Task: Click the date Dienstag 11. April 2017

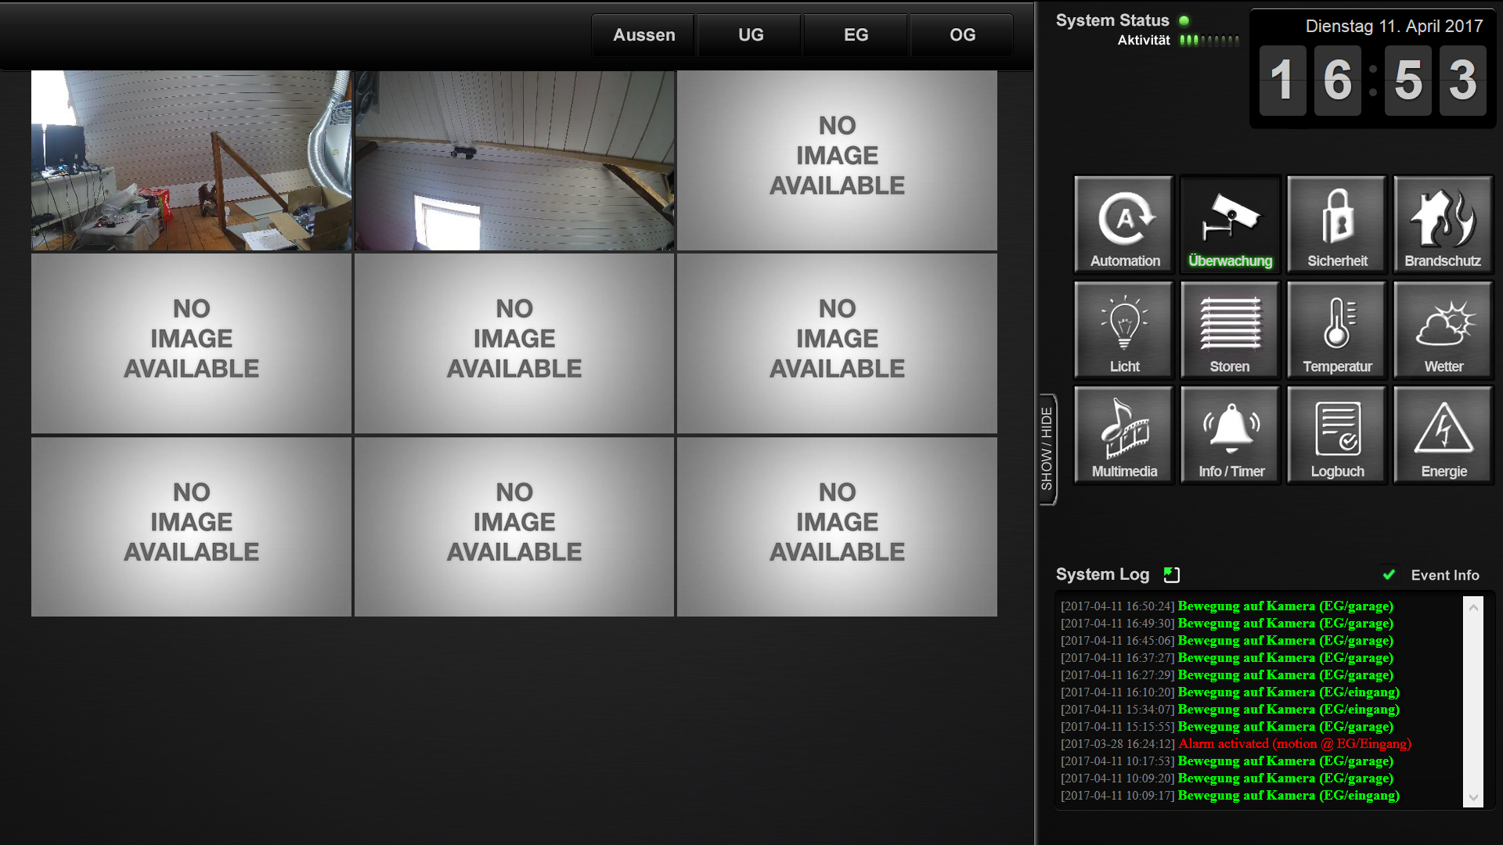Action: click(x=1393, y=27)
